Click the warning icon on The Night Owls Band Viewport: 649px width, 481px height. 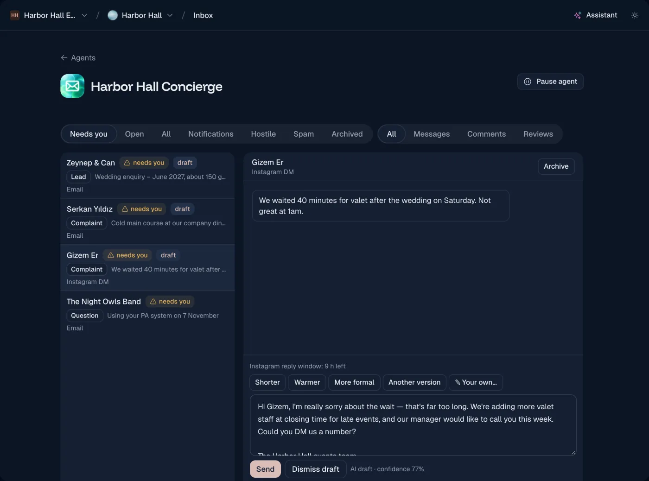pyautogui.click(x=153, y=302)
